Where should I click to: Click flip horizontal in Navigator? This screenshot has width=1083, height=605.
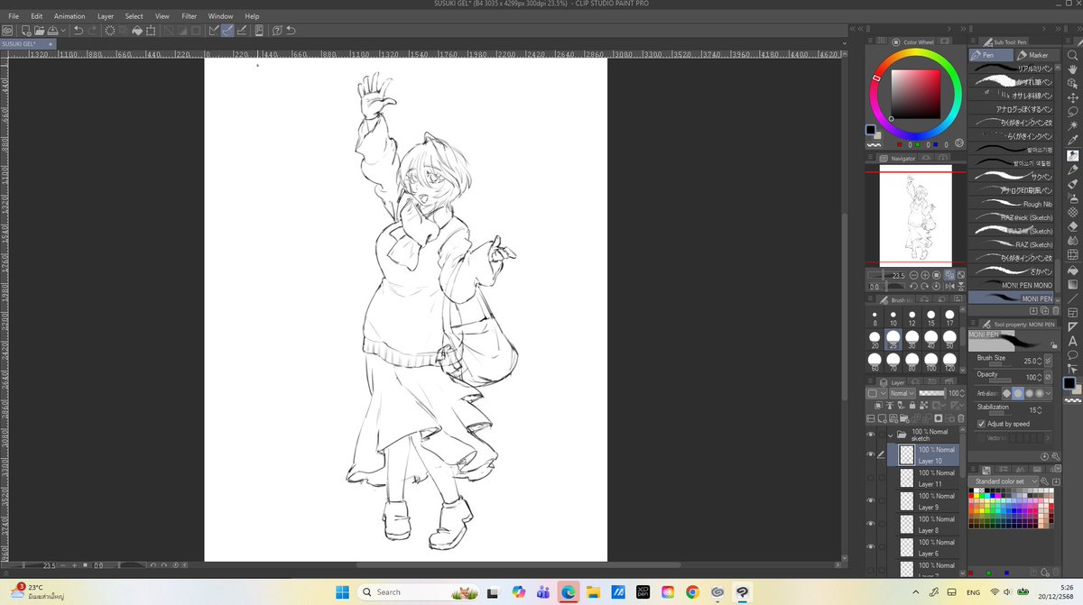pyautogui.click(x=951, y=287)
